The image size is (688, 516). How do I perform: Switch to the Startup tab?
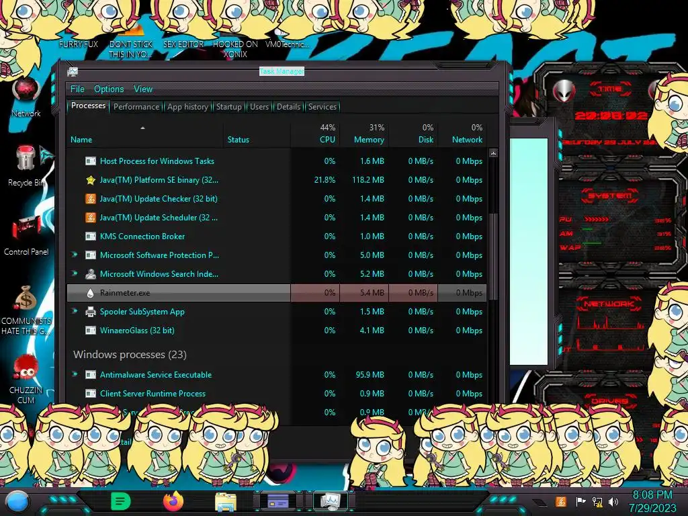[x=228, y=107]
